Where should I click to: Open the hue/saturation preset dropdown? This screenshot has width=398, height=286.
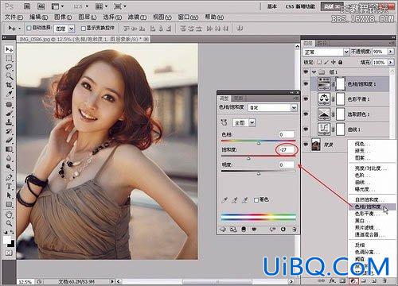pos(273,107)
